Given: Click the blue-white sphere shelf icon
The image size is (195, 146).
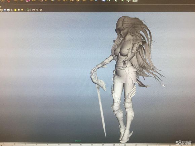Looking at the screenshot, I should [104, 1].
